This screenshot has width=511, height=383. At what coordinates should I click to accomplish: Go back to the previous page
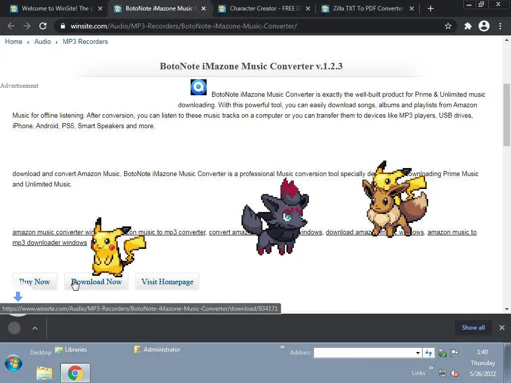coord(11,26)
